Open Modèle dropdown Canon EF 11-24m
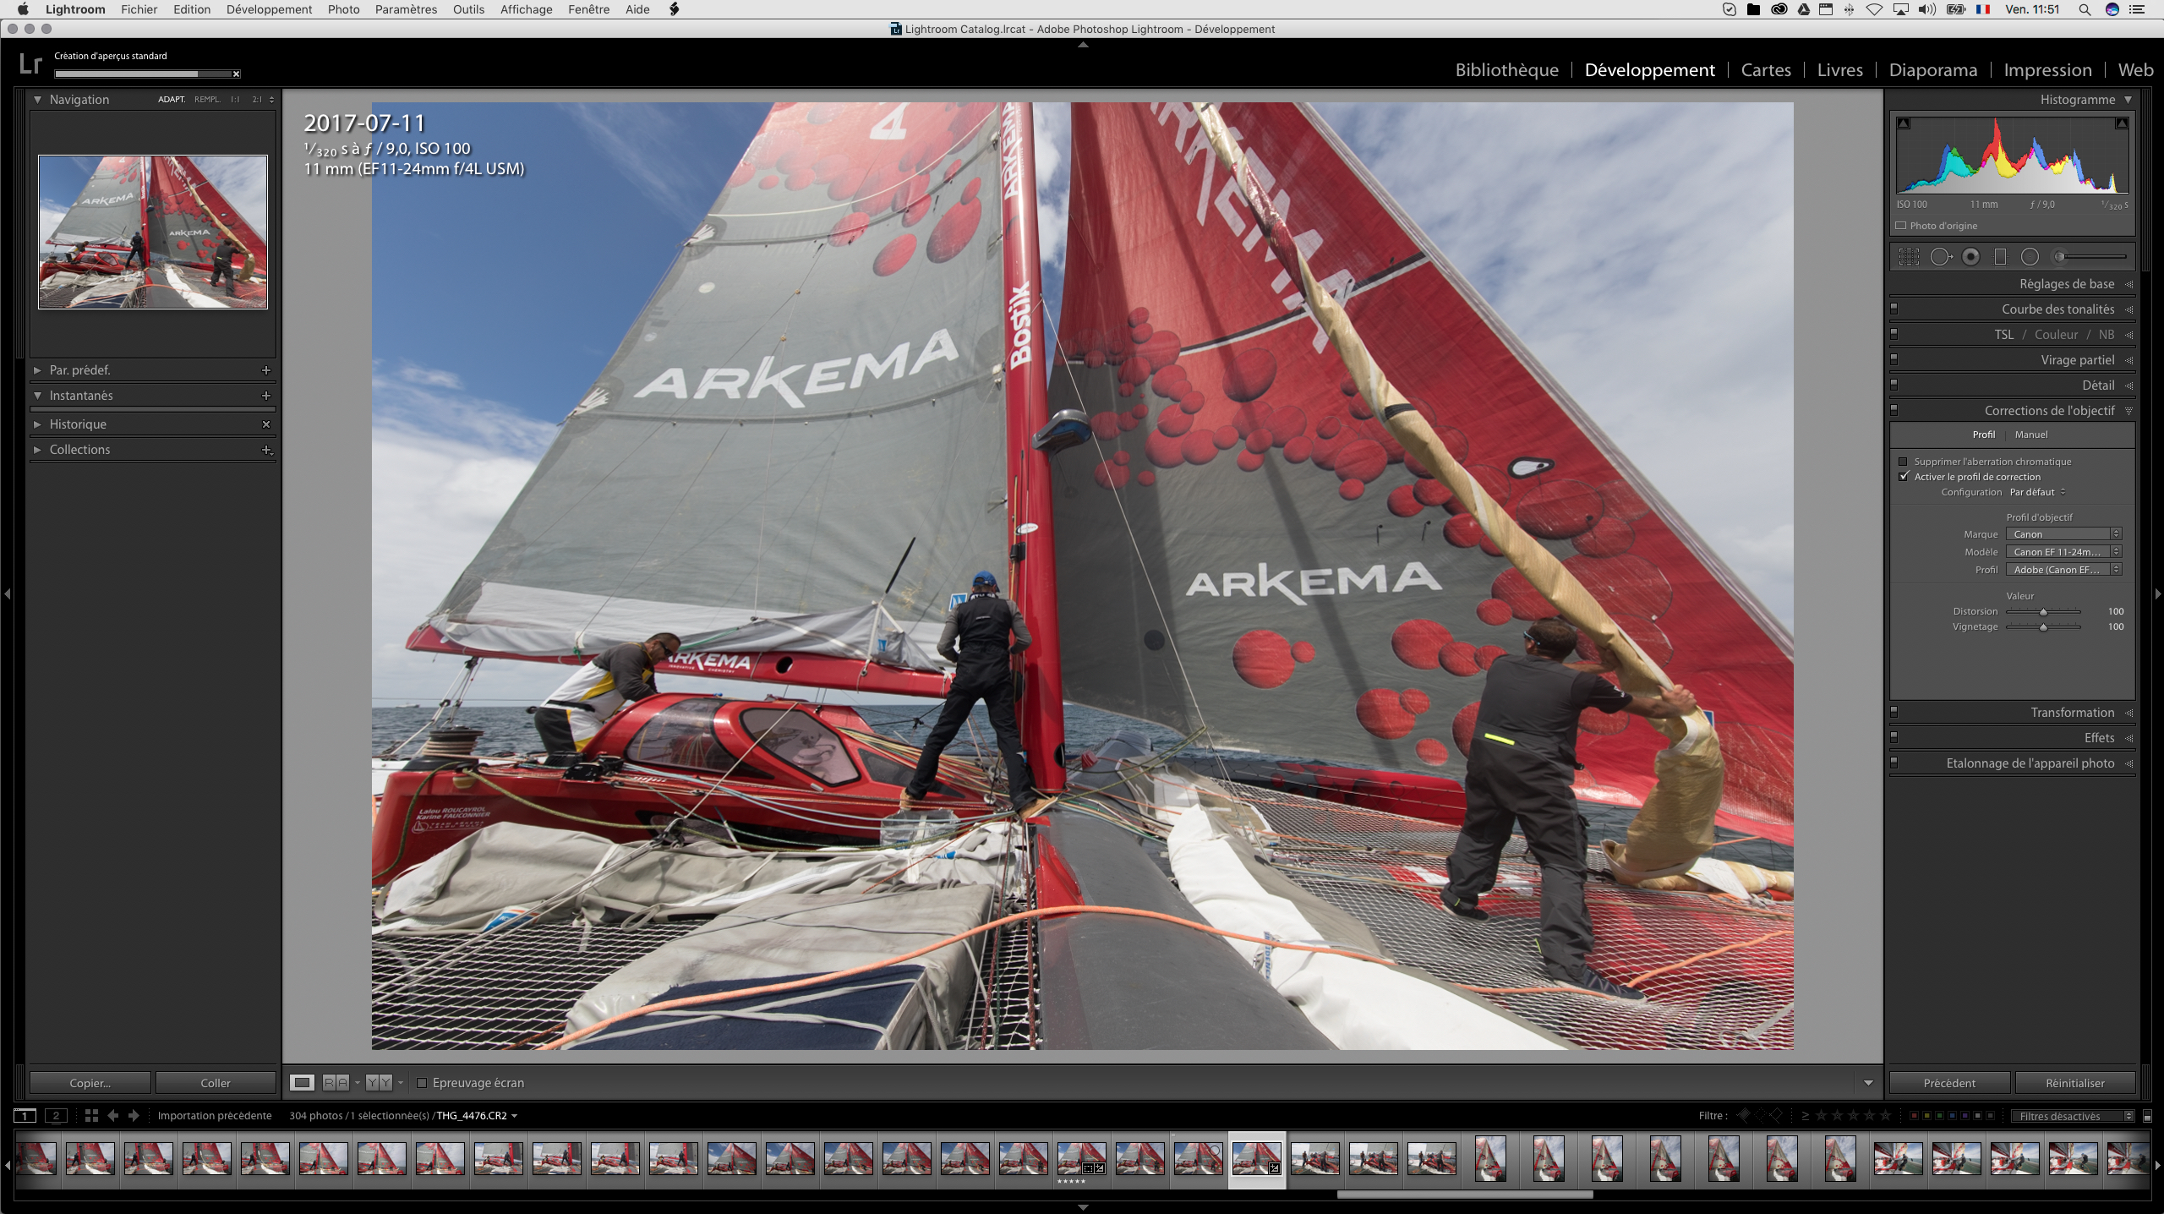 pyautogui.click(x=2064, y=552)
